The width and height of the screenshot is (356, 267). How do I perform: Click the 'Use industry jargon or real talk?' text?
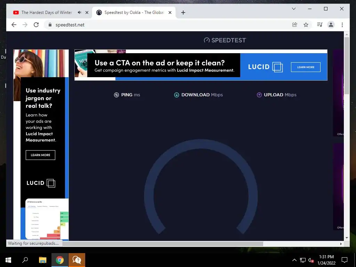[x=43, y=98]
